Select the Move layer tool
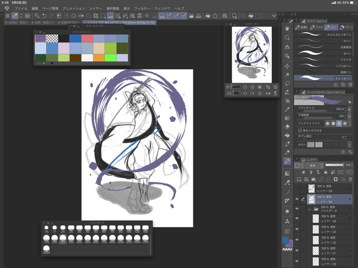358x268 pixels. point(287,66)
